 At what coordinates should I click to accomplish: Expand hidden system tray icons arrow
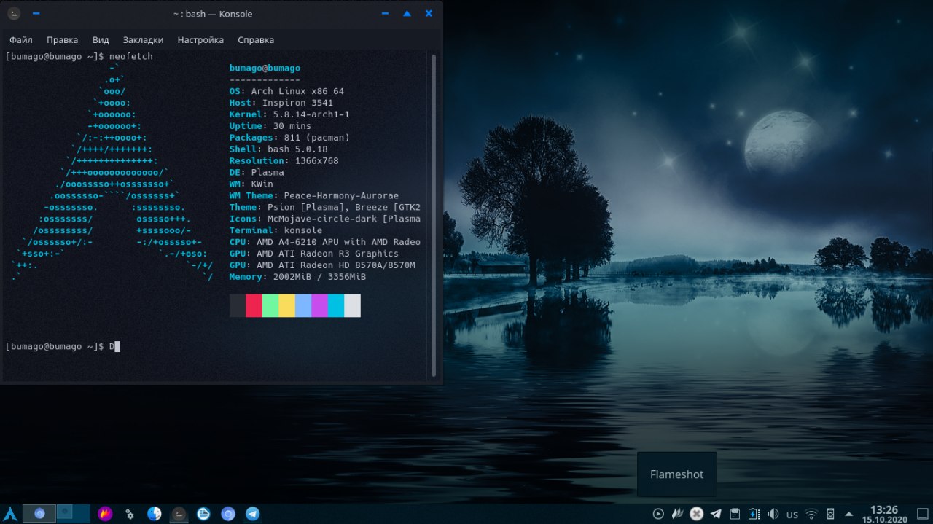tap(848, 514)
